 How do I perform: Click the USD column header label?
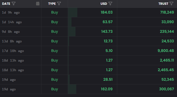pyautogui.click(x=104, y=4)
